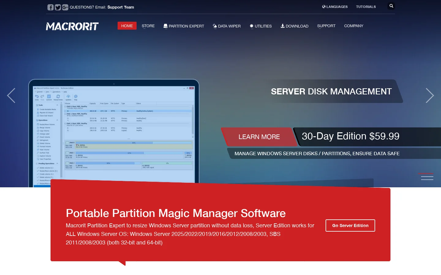Image resolution: width=441 pixels, height=275 pixels.
Task: Click the partition software laptop screenshot
Action: (114, 133)
